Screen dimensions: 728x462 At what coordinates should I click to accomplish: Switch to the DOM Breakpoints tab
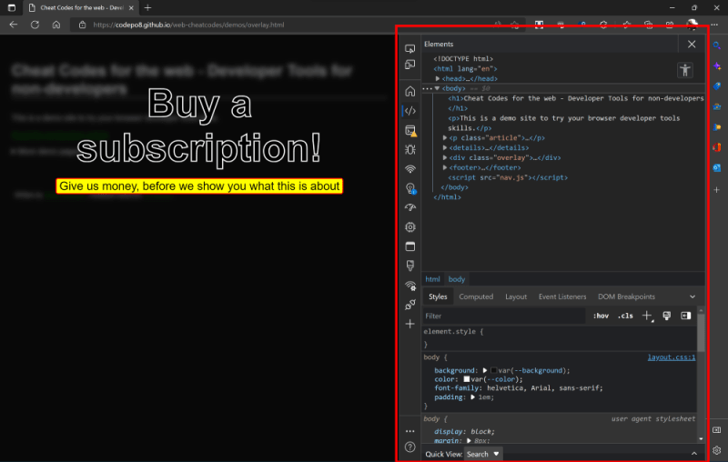click(x=626, y=296)
